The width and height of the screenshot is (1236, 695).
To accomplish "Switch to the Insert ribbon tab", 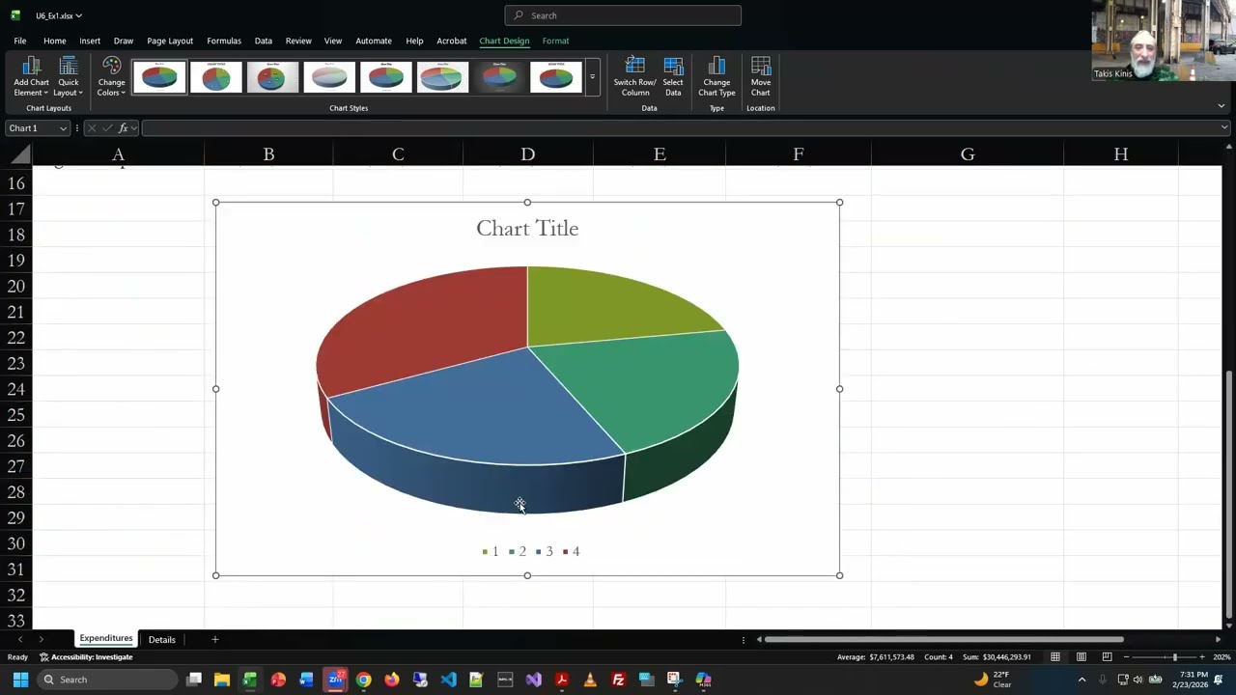I will point(90,41).
